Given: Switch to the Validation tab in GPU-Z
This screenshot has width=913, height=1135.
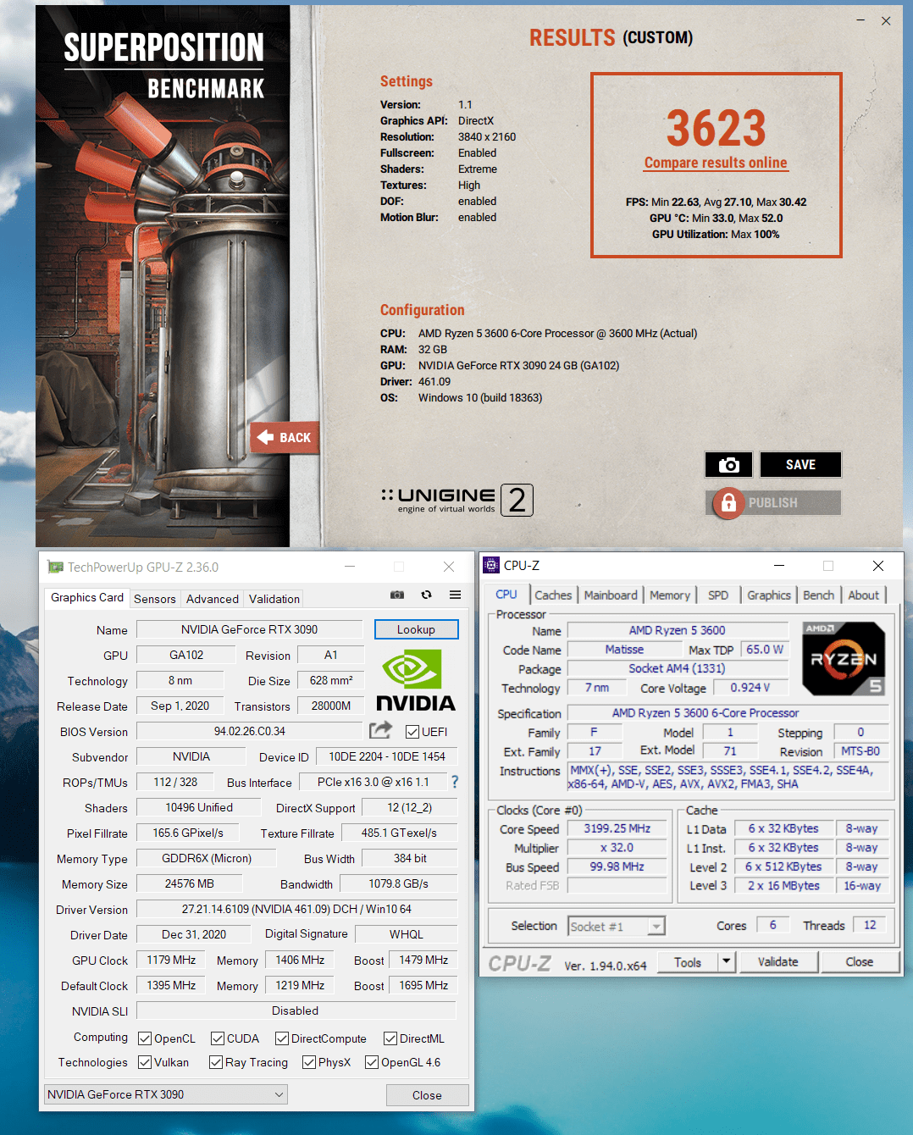Looking at the screenshot, I should (x=274, y=599).
